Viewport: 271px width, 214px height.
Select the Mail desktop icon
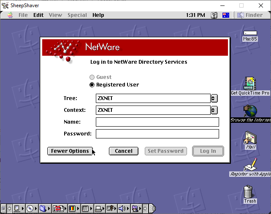click(251, 140)
